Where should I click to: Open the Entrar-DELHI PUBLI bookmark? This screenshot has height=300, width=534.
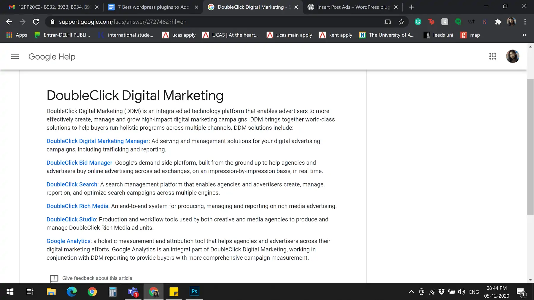pos(62,35)
